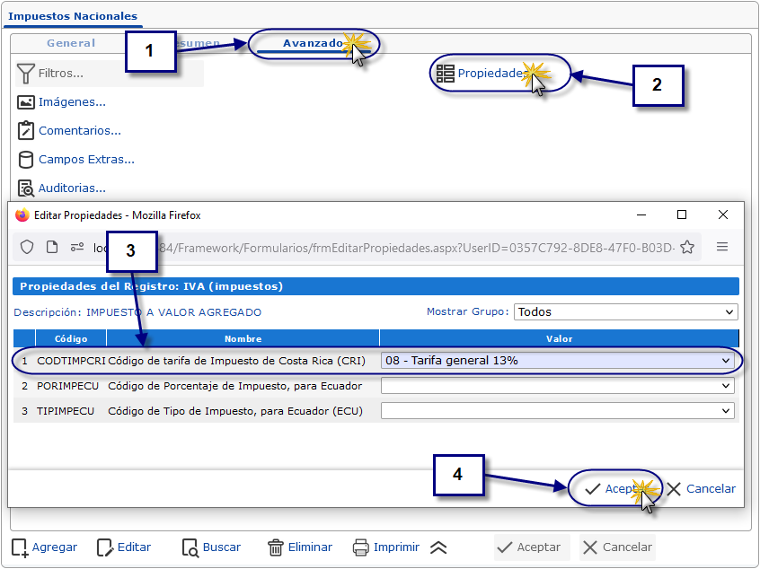Click the Nombre column header

pyautogui.click(x=243, y=338)
